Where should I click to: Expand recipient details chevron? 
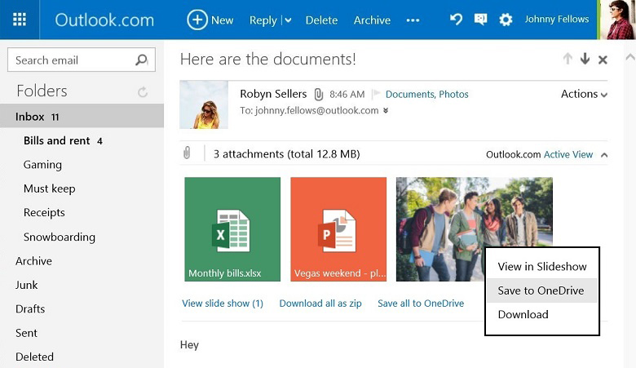pos(386,110)
